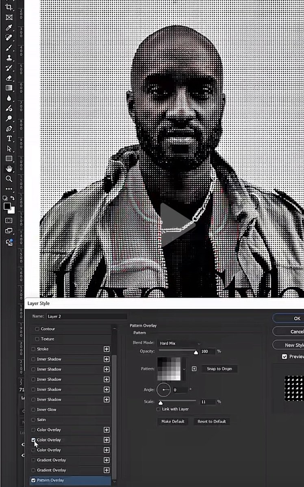Select the Spot Healing Brush tool
This screenshot has height=487, width=304.
9,38
